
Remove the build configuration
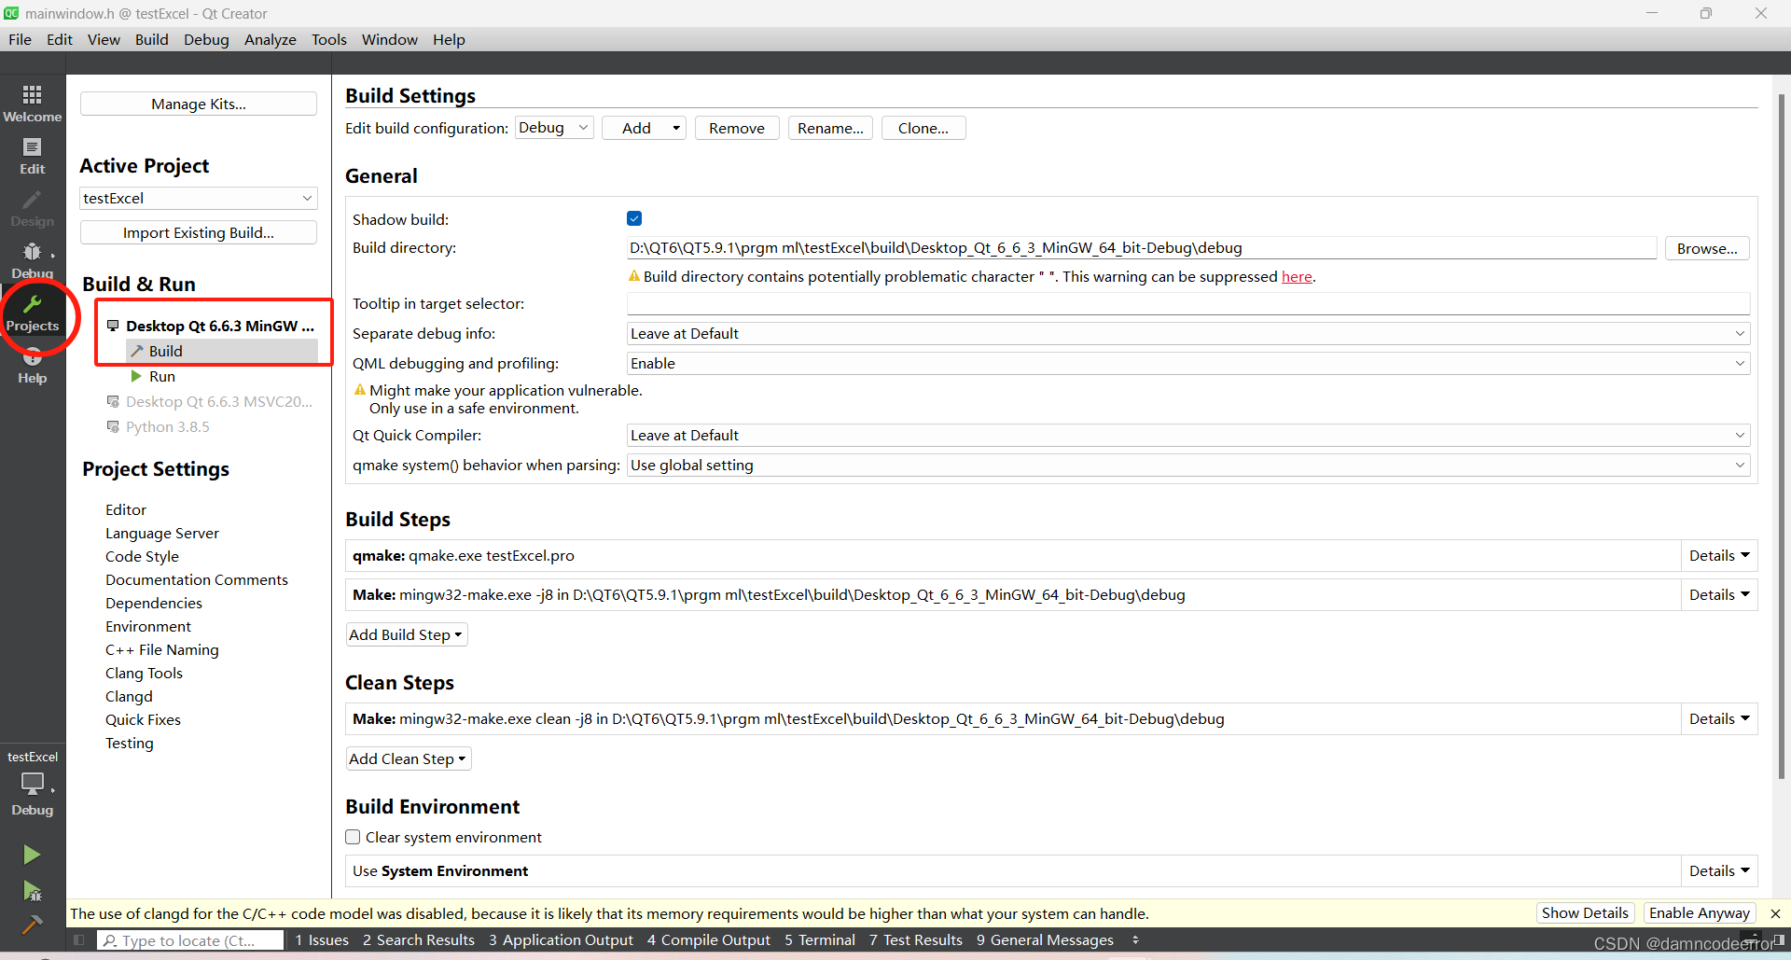pyautogui.click(x=737, y=128)
